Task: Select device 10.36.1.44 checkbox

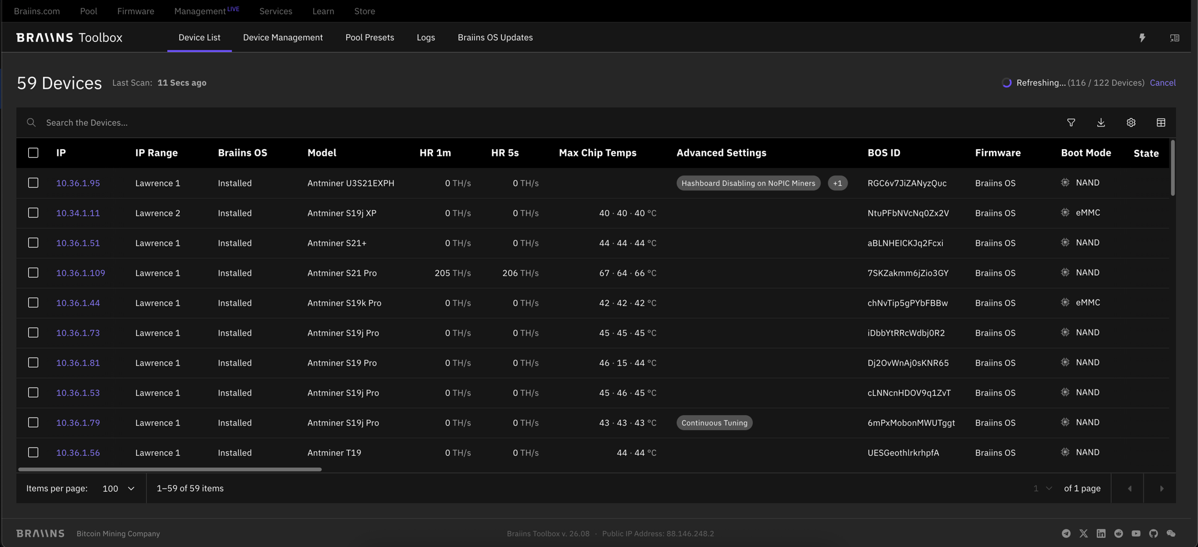Action: pyautogui.click(x=34, y=303)
